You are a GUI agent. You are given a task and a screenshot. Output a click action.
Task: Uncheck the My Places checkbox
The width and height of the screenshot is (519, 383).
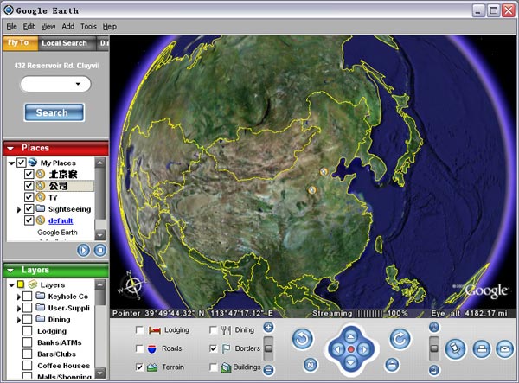(21, 163)
